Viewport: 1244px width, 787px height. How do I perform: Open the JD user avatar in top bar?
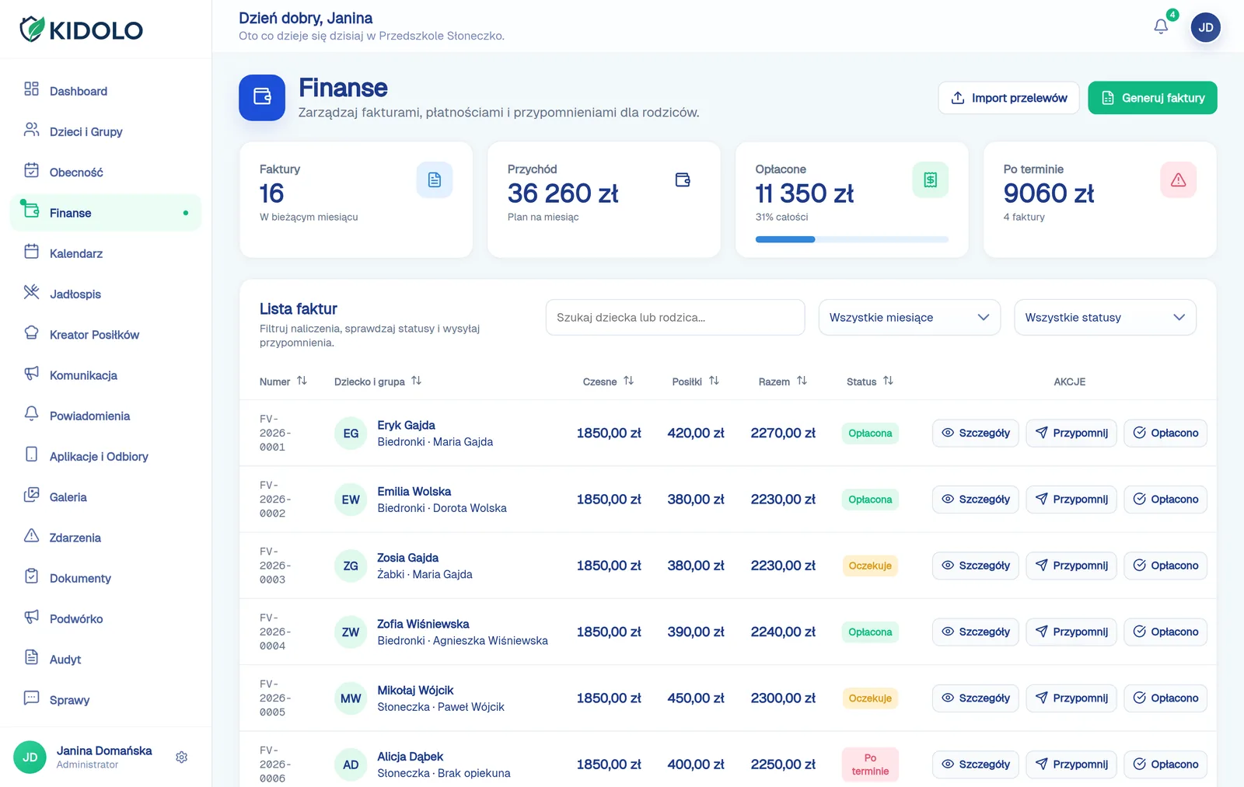[1205, 27]
